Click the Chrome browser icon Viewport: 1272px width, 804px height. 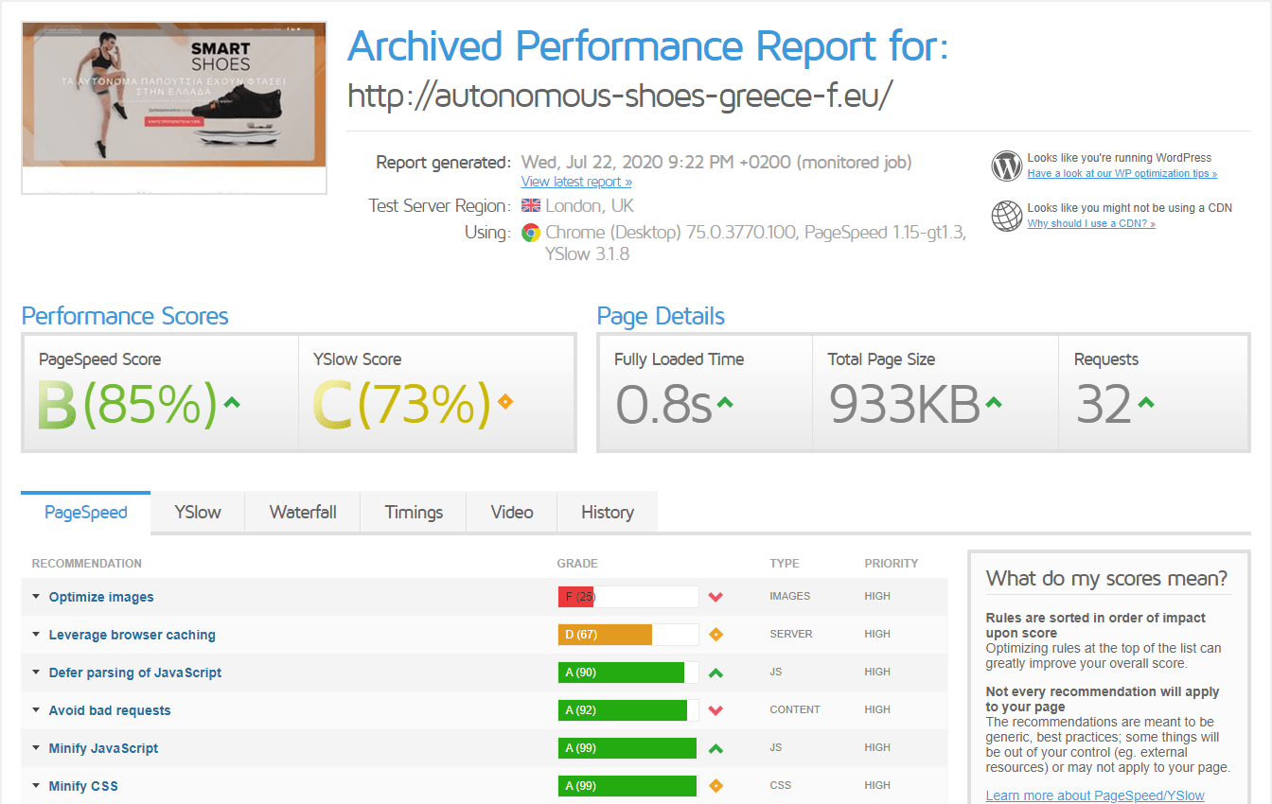531,233
